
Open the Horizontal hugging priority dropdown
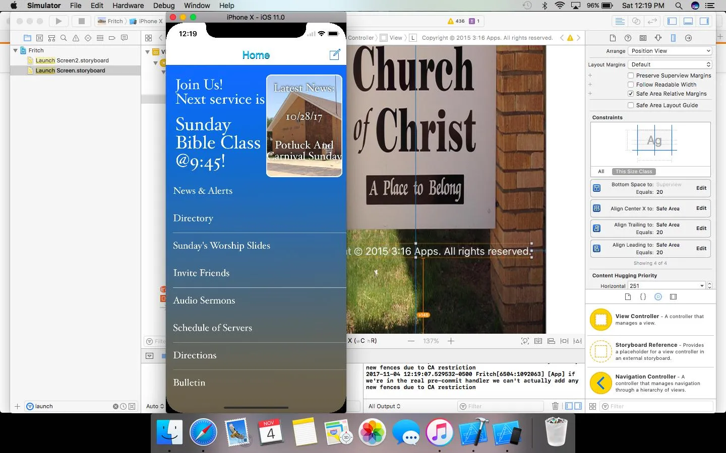click(667, 286)
